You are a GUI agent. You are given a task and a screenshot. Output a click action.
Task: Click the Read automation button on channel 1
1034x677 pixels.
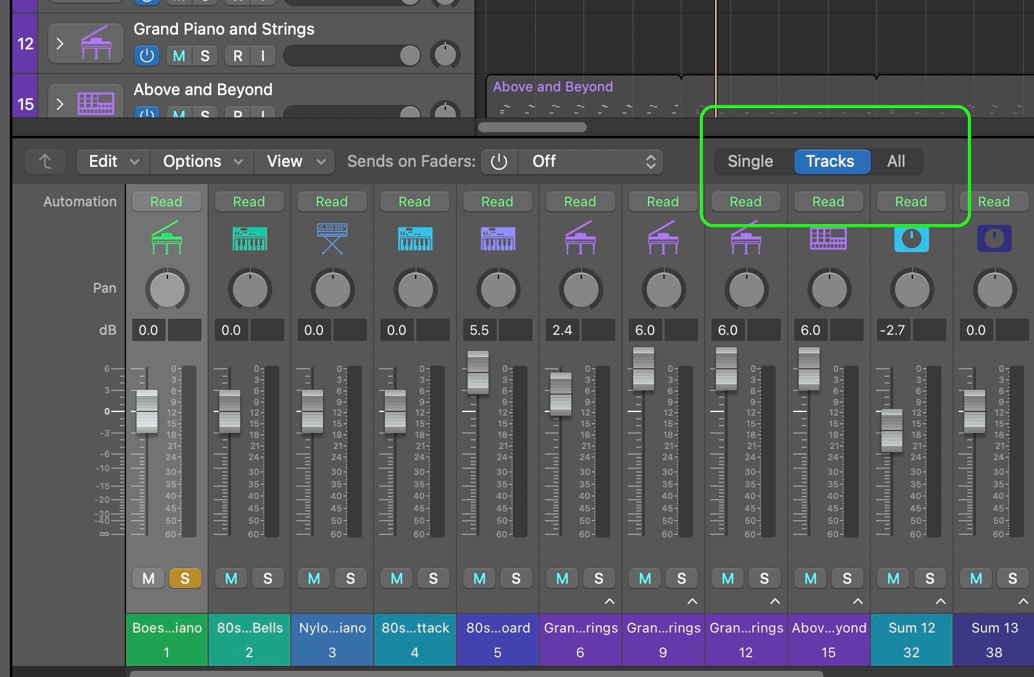(x=166, y=202)
